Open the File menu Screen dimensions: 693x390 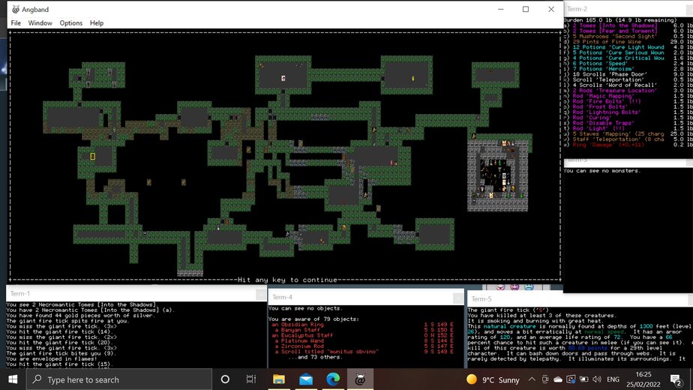coord(16,23)
